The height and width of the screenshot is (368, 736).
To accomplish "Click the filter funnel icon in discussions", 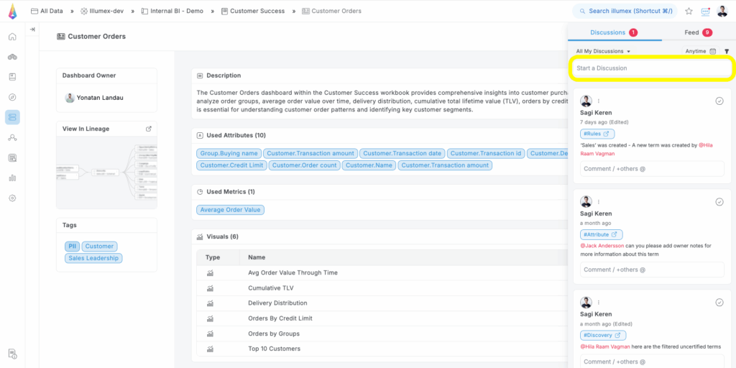I will (727, 52).
